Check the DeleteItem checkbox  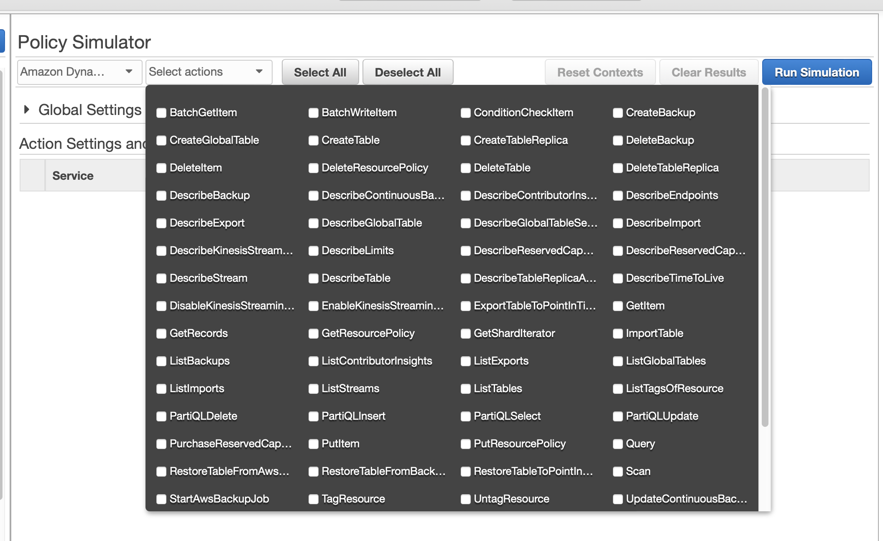pyautogui.click(x=161, y=168)
